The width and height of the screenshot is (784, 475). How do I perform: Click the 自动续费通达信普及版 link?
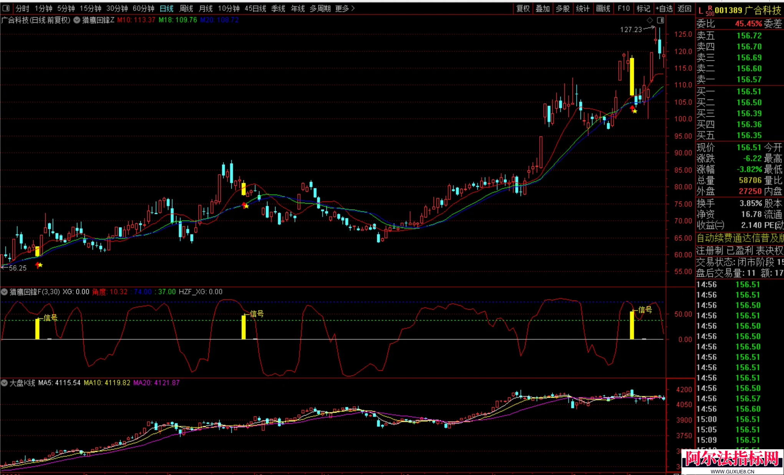coord(740,238)
